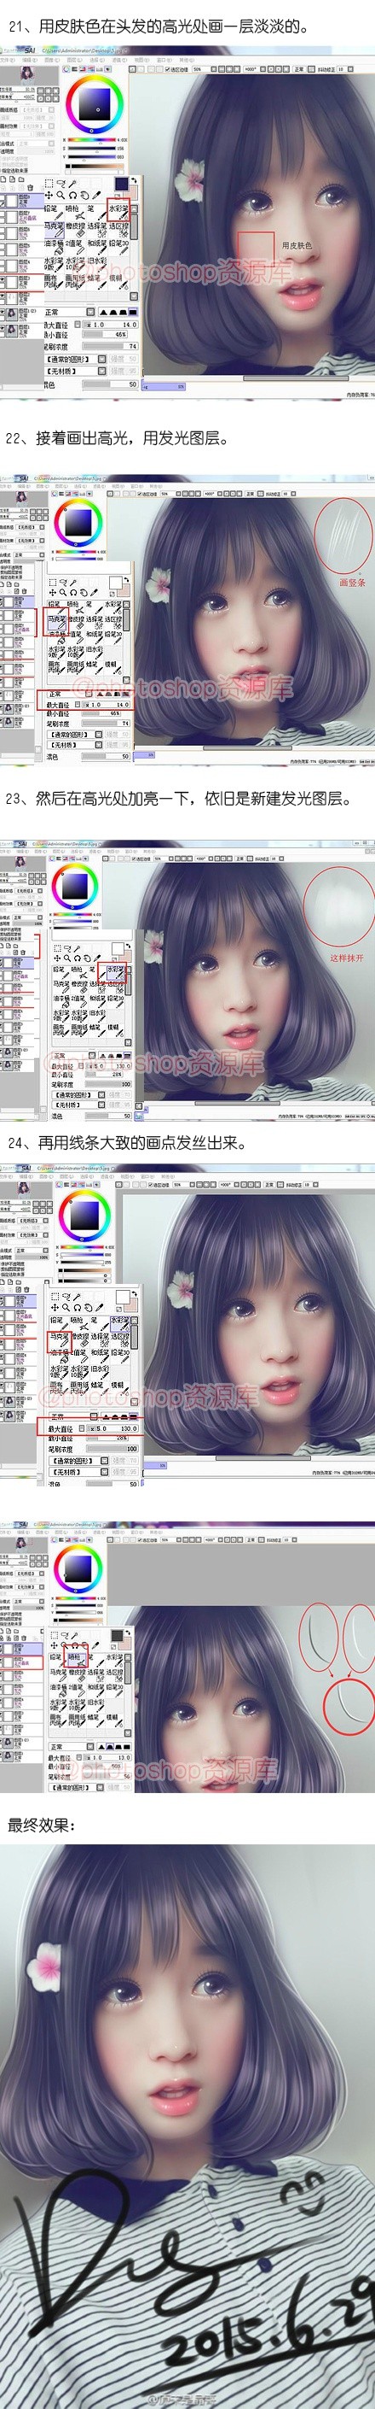Activate magnifier zoom tool in step 24 screenshot
Viewport: 375px width, 2409px height.
66,1309
